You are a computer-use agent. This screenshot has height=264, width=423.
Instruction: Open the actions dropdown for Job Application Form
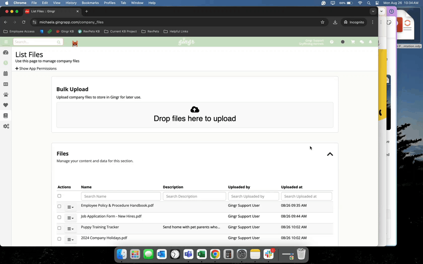click(70, 217)
